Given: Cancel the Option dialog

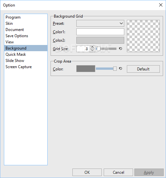Looking at the screenshot, I should [118, 172].
